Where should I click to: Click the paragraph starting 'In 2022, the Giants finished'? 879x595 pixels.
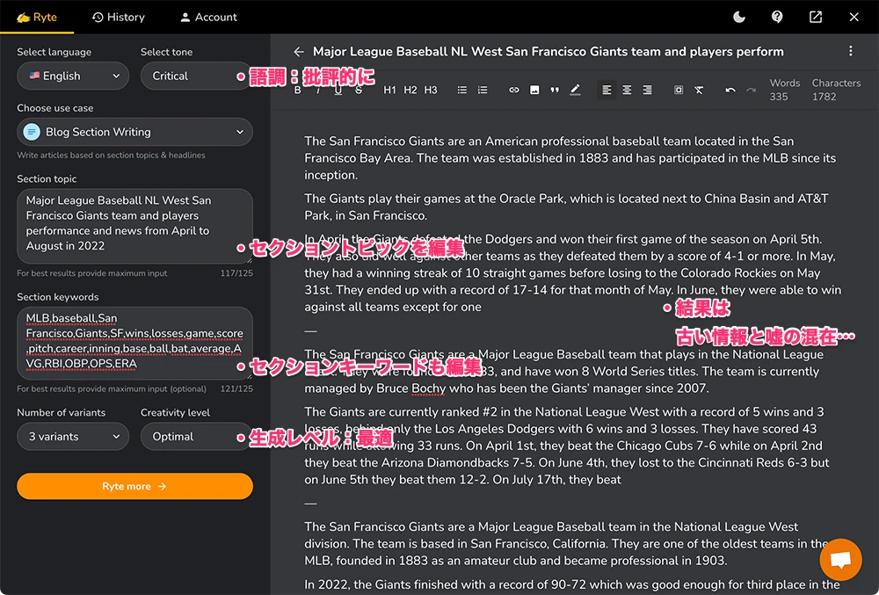pyautogui.click(x=572, y=585)
